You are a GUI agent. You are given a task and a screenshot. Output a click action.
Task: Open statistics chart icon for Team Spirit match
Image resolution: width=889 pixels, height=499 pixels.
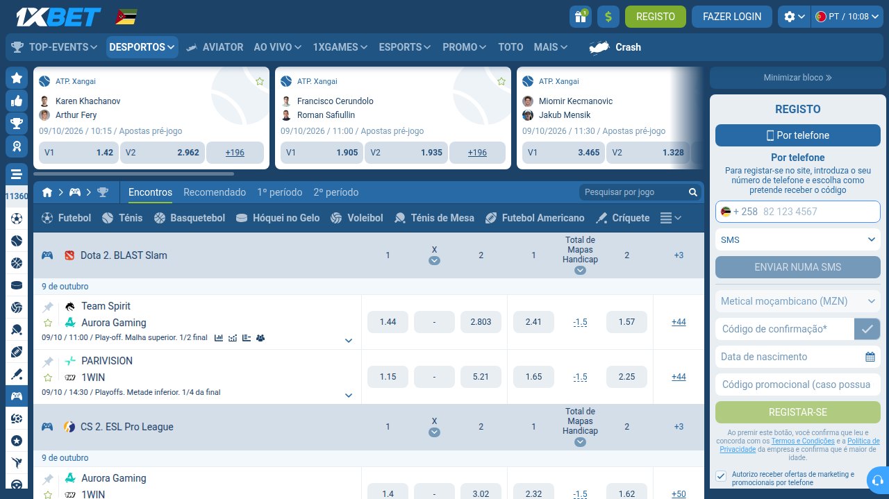219,338
